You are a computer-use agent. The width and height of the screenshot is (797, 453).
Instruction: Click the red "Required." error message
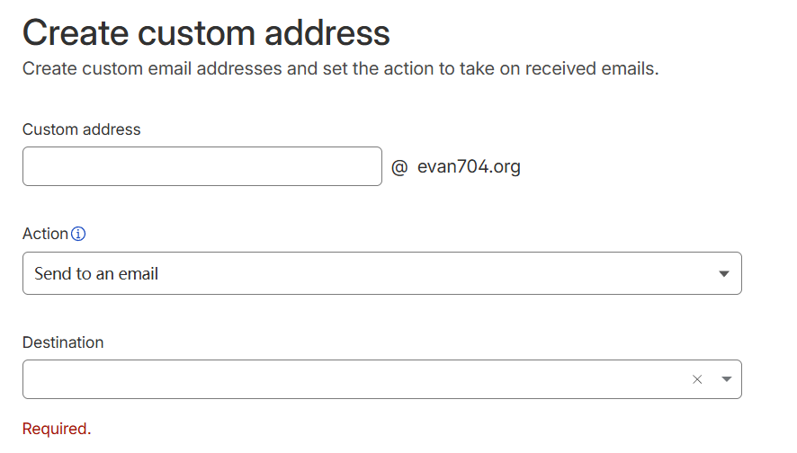click(57, 429)
